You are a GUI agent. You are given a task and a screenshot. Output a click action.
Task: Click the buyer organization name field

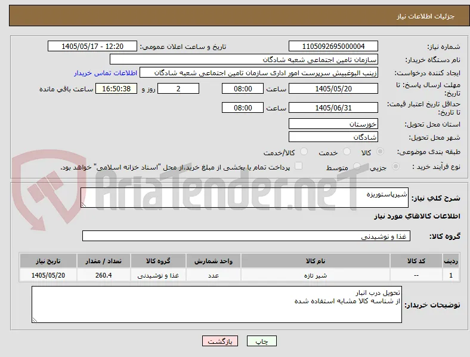click(x=244, y=59)
